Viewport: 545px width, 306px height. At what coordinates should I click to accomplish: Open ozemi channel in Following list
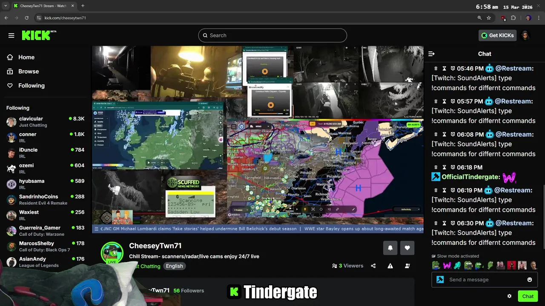[x=45, y=168]
